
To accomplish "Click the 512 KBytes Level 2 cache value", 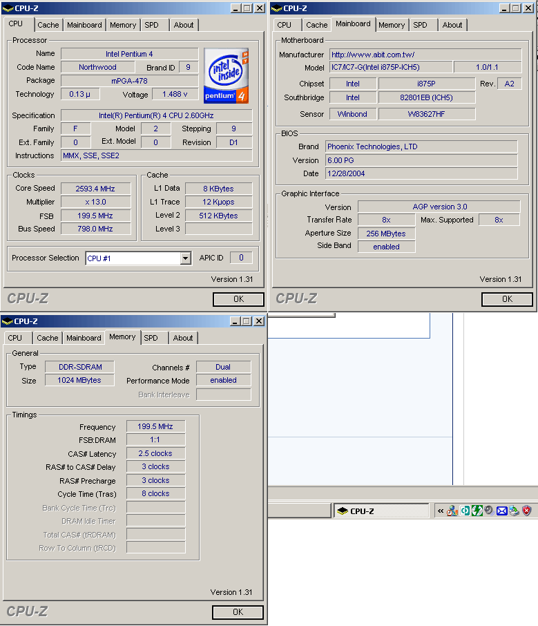I will pyautogui.click(x=219, y=216).
